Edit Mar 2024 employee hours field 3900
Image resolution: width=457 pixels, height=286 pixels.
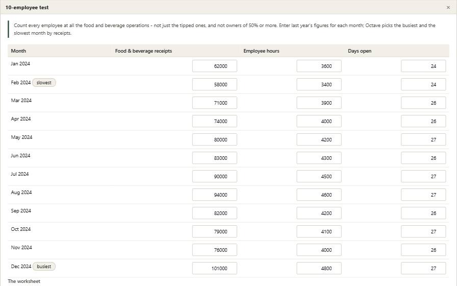click(x=319, y=103)
